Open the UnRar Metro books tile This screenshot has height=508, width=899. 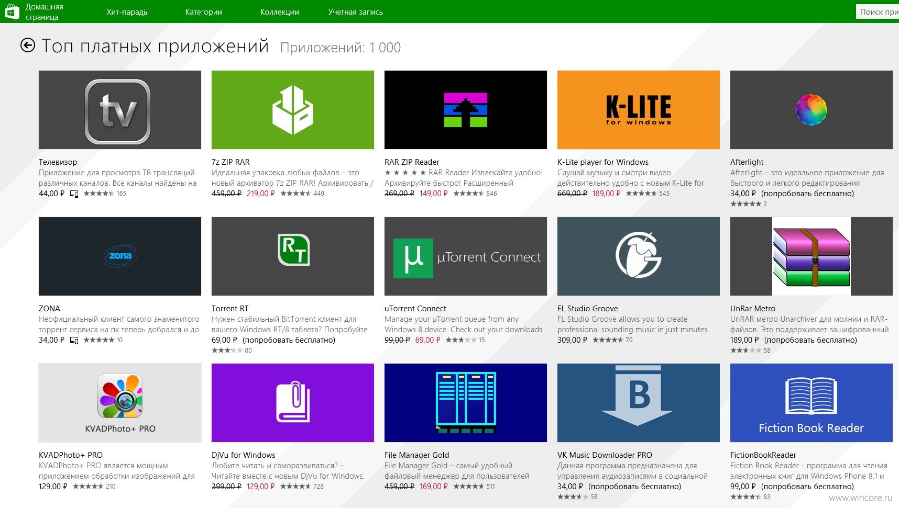pos(812,256)
